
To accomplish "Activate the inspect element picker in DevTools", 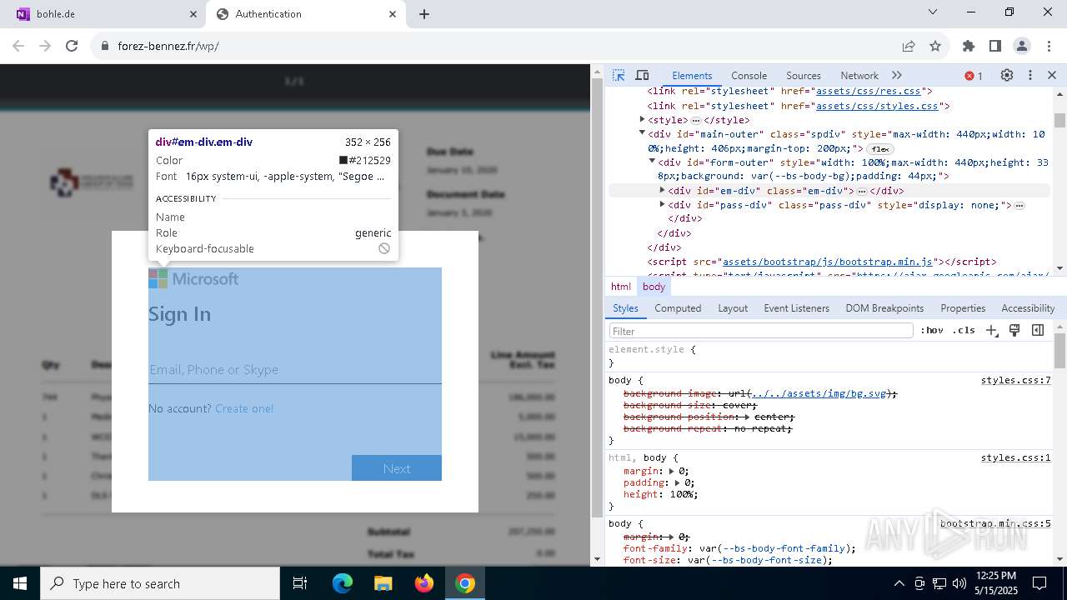I will [619, 75].
